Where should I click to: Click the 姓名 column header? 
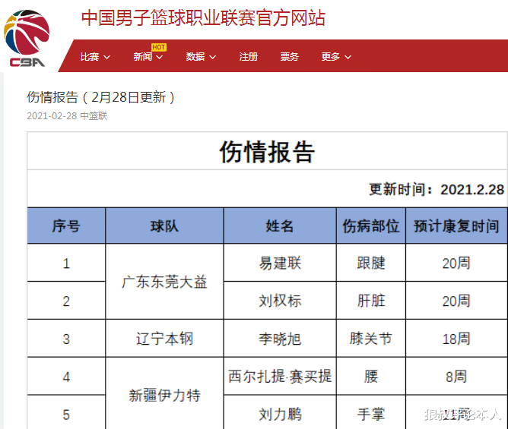280,226
